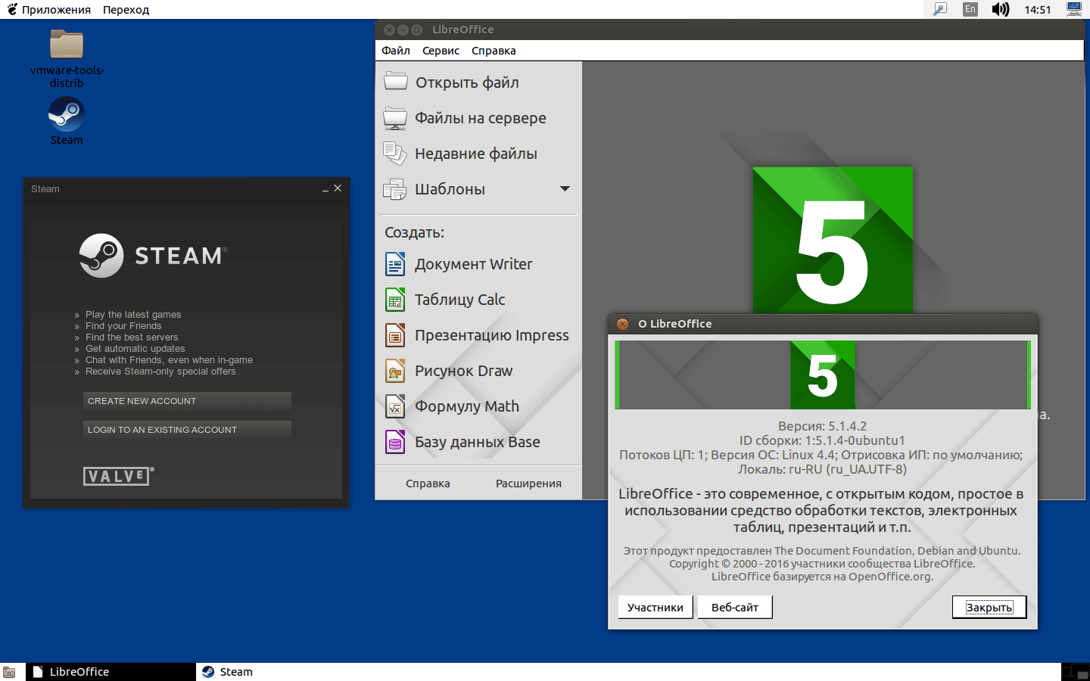Click the LibreOffice main window title bar
This screenshot has width=1090, height=681.
pyautogui.click(x=730, y=30)
